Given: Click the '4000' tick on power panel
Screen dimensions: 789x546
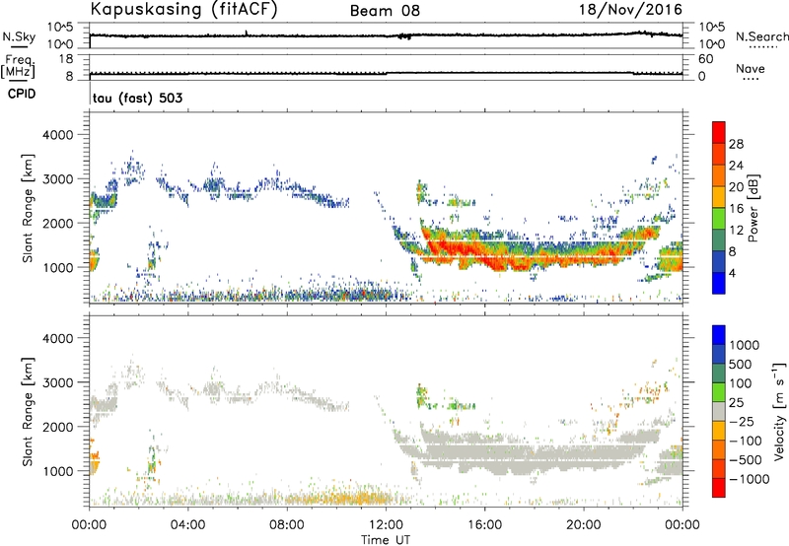Looking at the screenshot, I should [x=57, y=135].
